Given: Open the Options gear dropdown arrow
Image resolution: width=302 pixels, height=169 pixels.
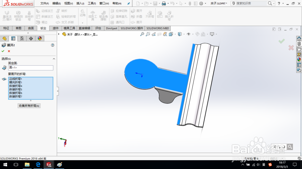Looking at the screenshot, I should tap(205, 4).
